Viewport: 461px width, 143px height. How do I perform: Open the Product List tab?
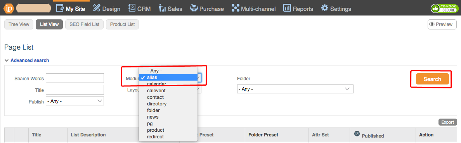(122, 24)
